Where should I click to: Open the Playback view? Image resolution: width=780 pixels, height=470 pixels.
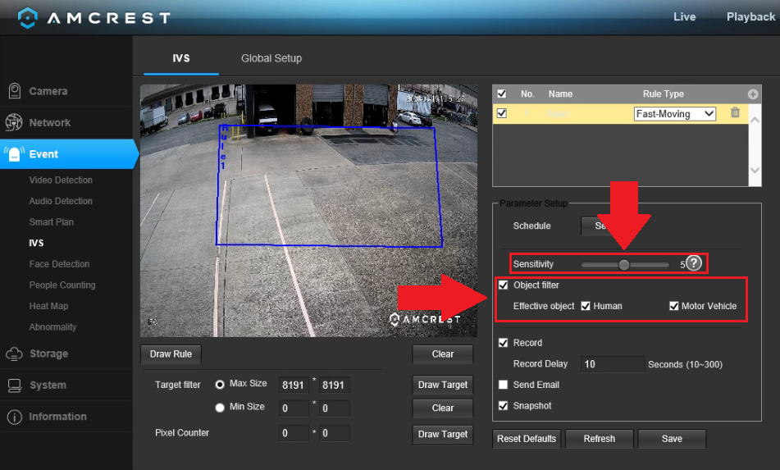[x=750, y=17]
